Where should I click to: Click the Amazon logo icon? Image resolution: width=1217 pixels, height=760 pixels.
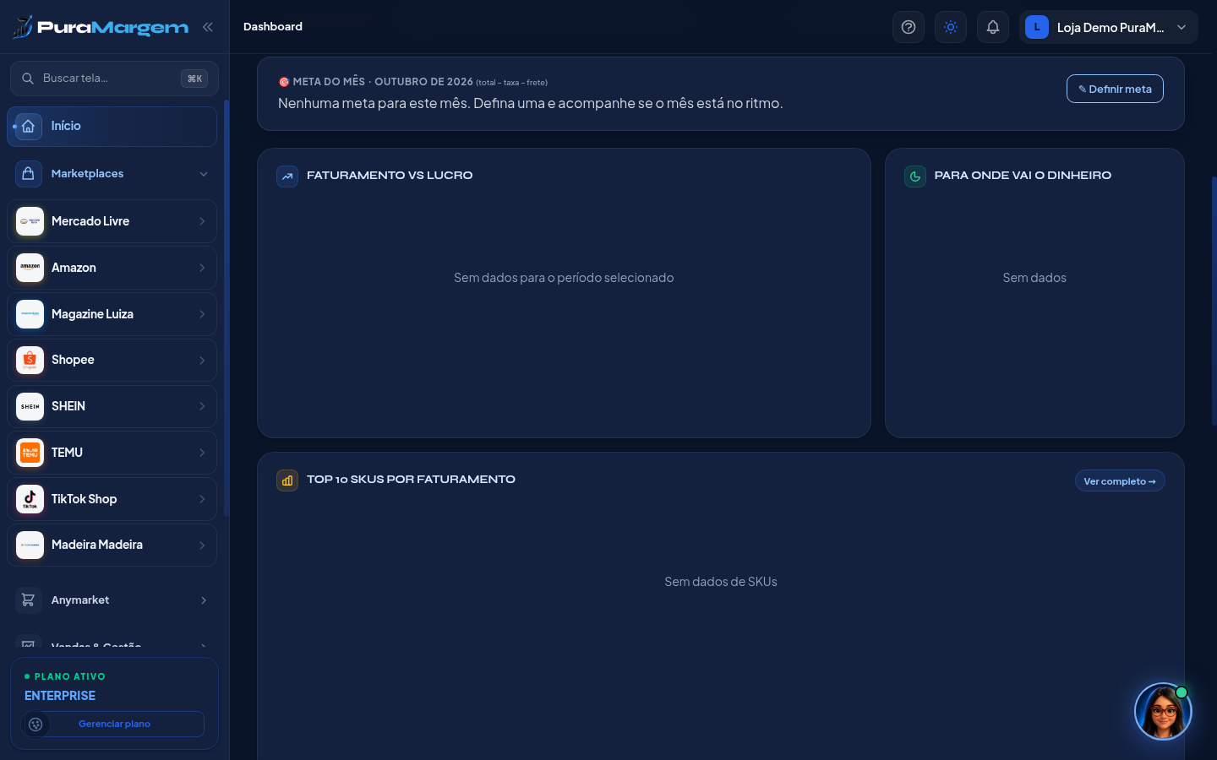(x=30, y=268)
